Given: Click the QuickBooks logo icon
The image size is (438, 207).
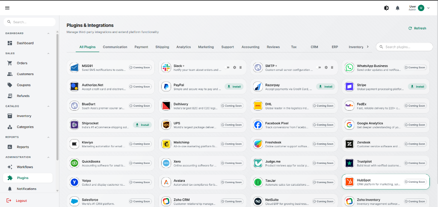Looking at the screenshot, I should click(x=74, y=163).
